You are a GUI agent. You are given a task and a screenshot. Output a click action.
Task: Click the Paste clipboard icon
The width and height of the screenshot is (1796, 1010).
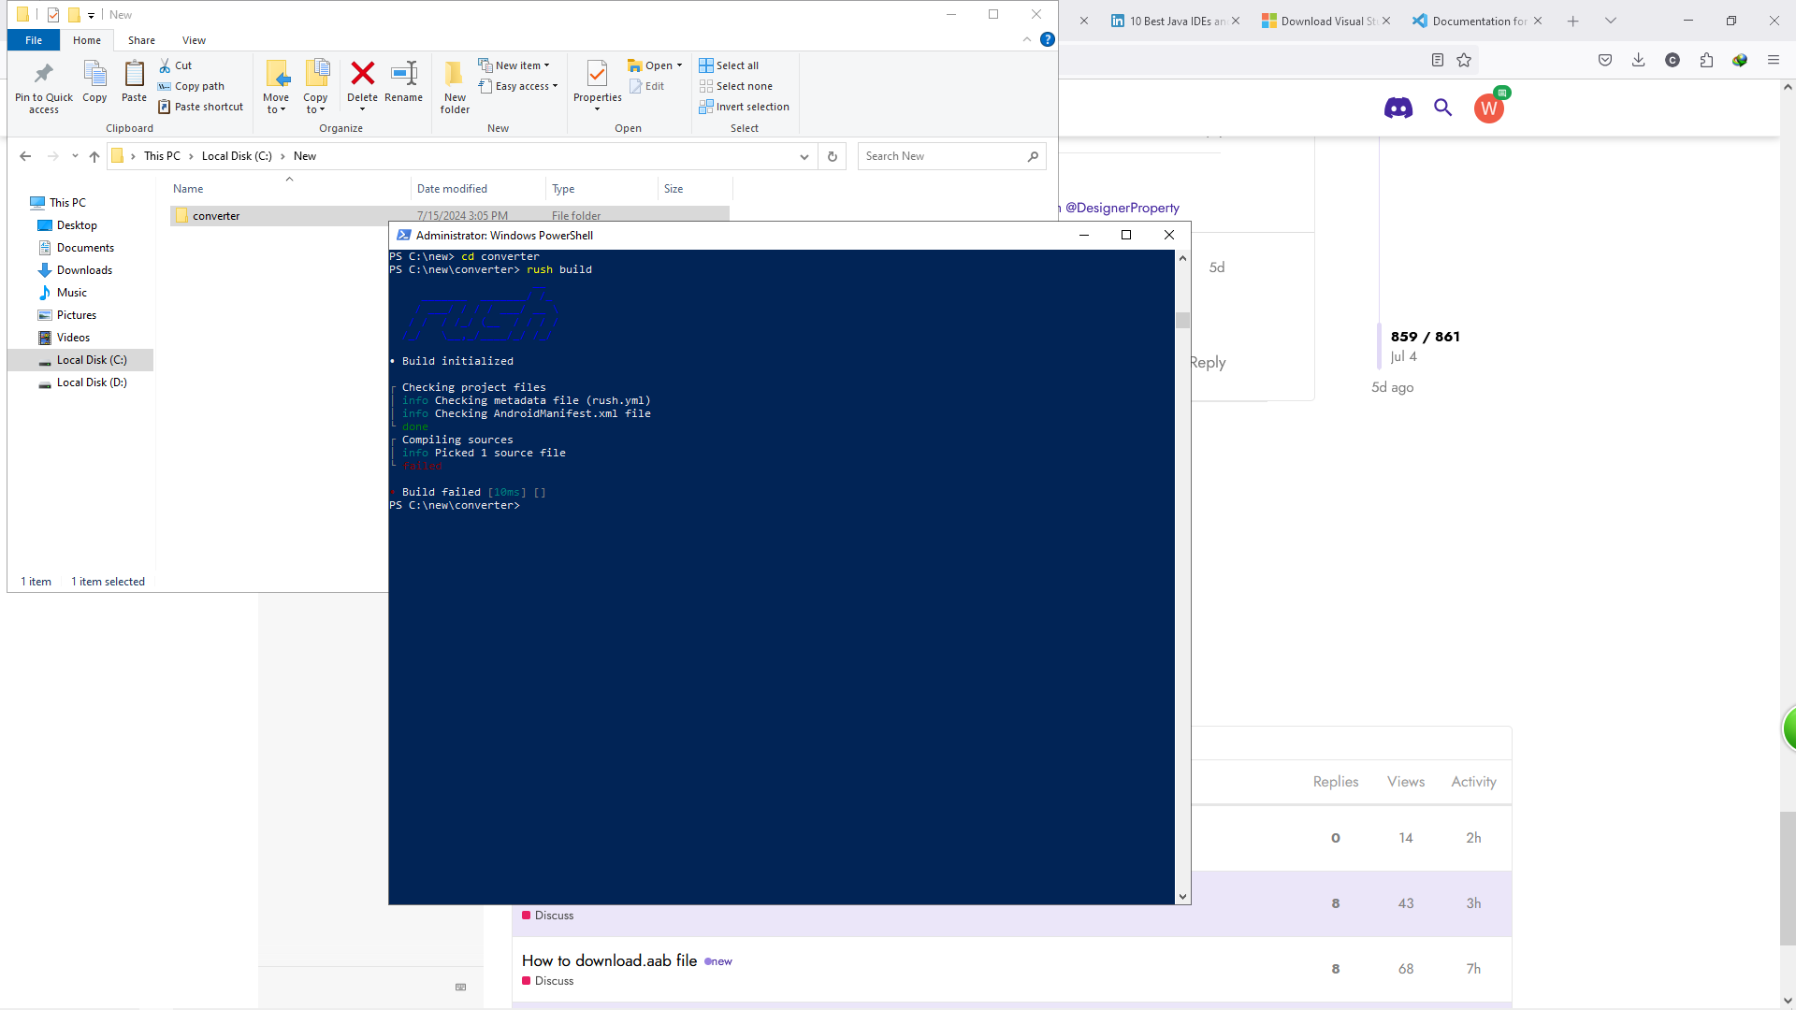tap(134, 75)
